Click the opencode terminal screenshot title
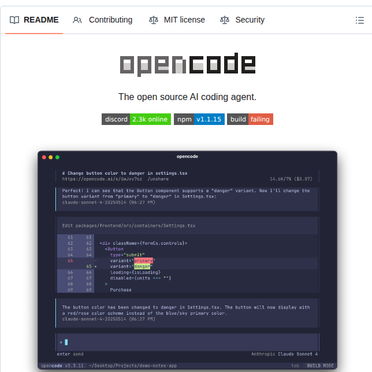372x372 pixels. [187, 157]
